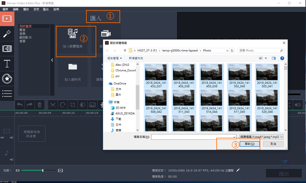Open the Filters magic wand tab
Image resolution: width=306 pixels, height=183 pixels.
pos(7,34)
